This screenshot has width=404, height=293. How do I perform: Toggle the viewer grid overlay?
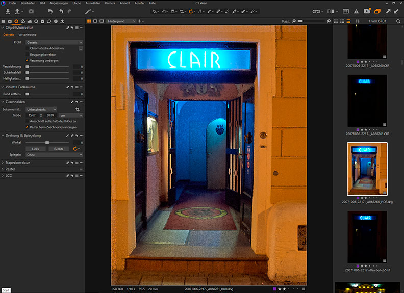tap(346, 11)
